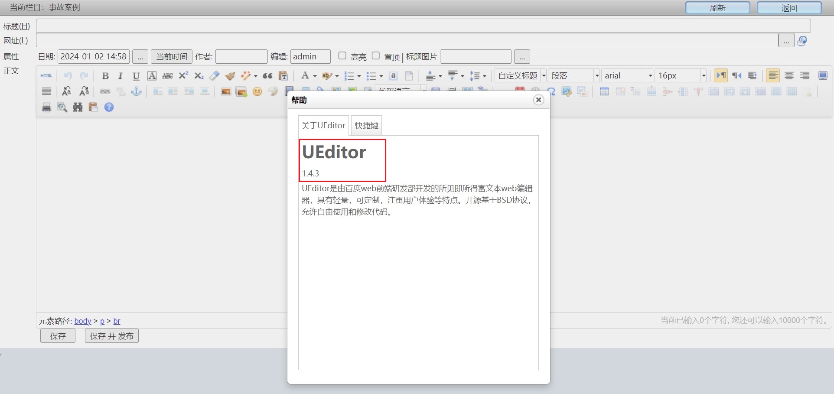Viewport: 834px width, 394px height.
Task: Click the increase indent icon
Action: click(753, 76)
